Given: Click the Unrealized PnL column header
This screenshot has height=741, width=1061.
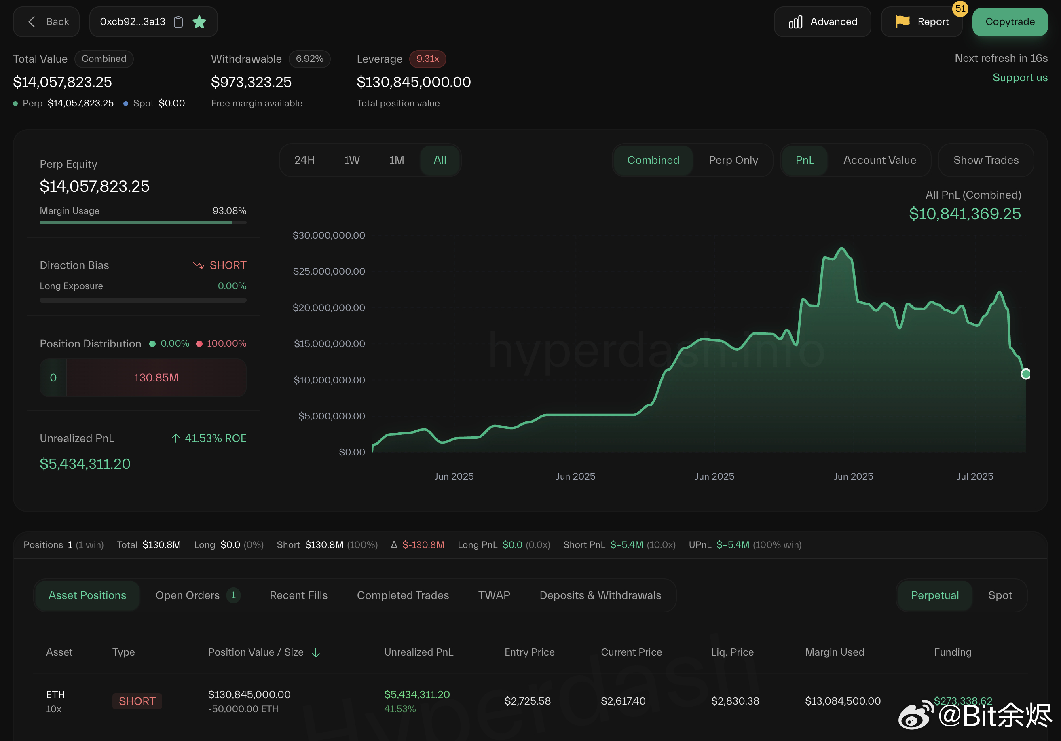Looking at the screenshot, I should [x=418, y=652].
